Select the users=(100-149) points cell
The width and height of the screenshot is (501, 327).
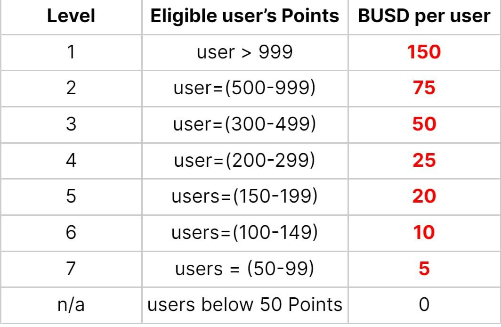(245, 232)
